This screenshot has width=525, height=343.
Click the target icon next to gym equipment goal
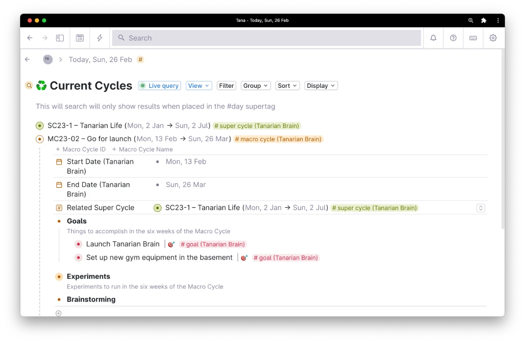244,258
